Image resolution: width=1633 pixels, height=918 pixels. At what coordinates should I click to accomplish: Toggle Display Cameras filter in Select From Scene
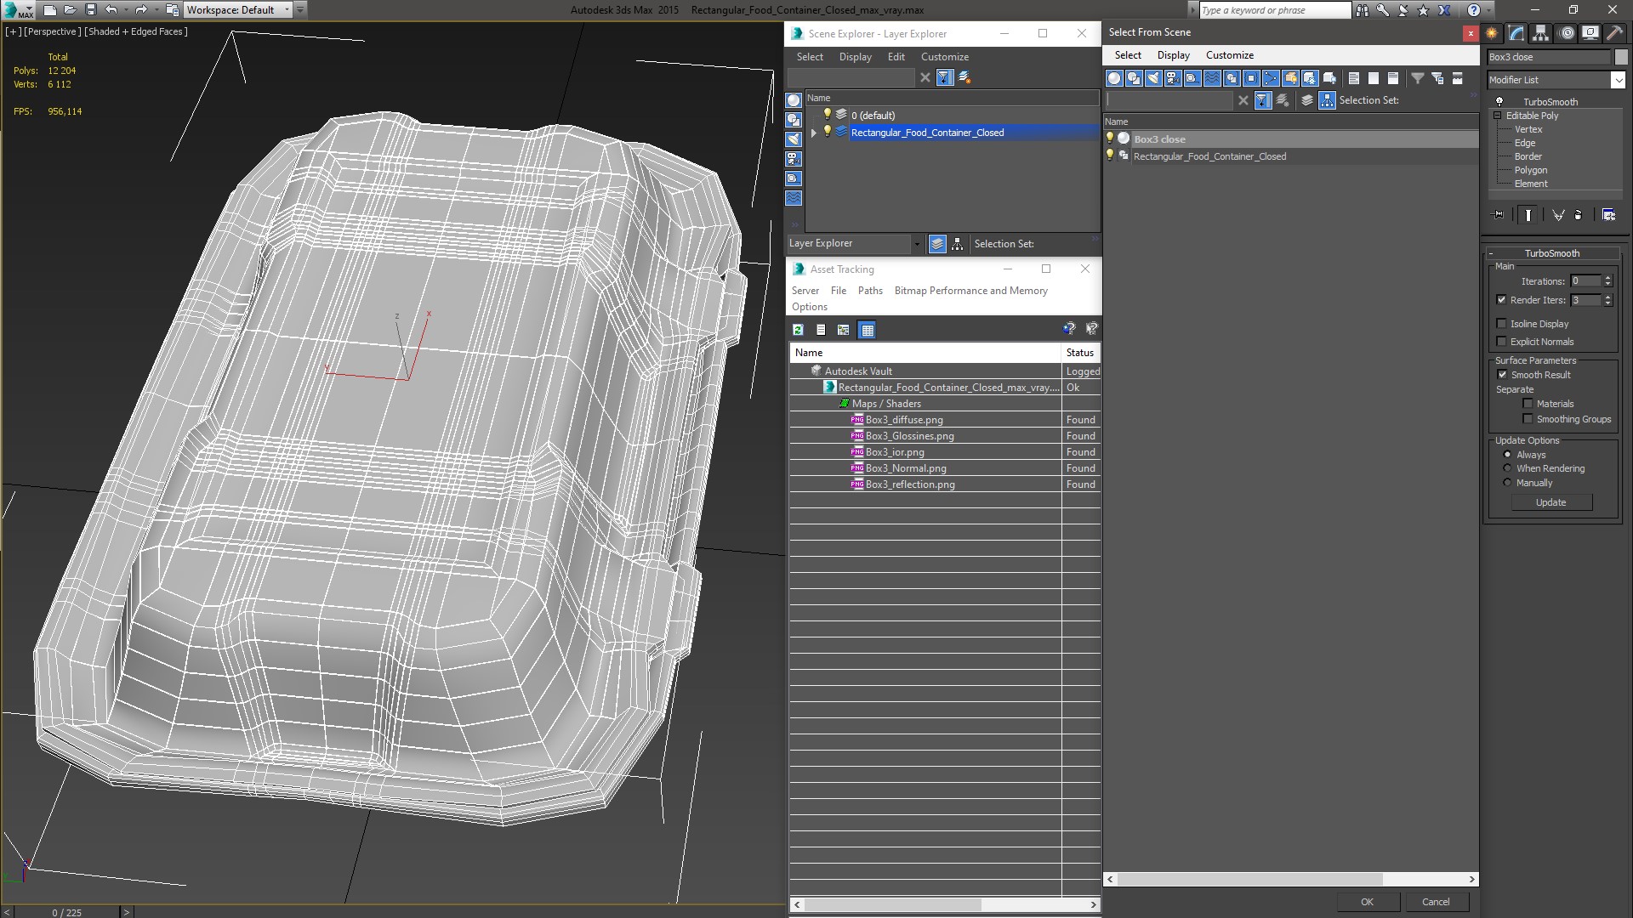pos(1173,78)
